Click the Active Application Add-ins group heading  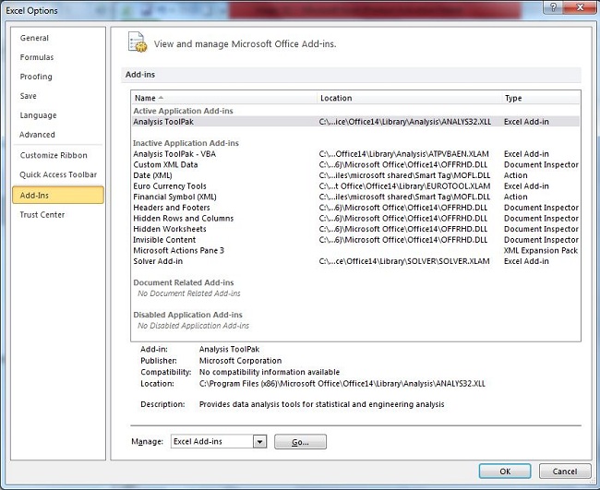pyautogui.click(x=183, y=111)
